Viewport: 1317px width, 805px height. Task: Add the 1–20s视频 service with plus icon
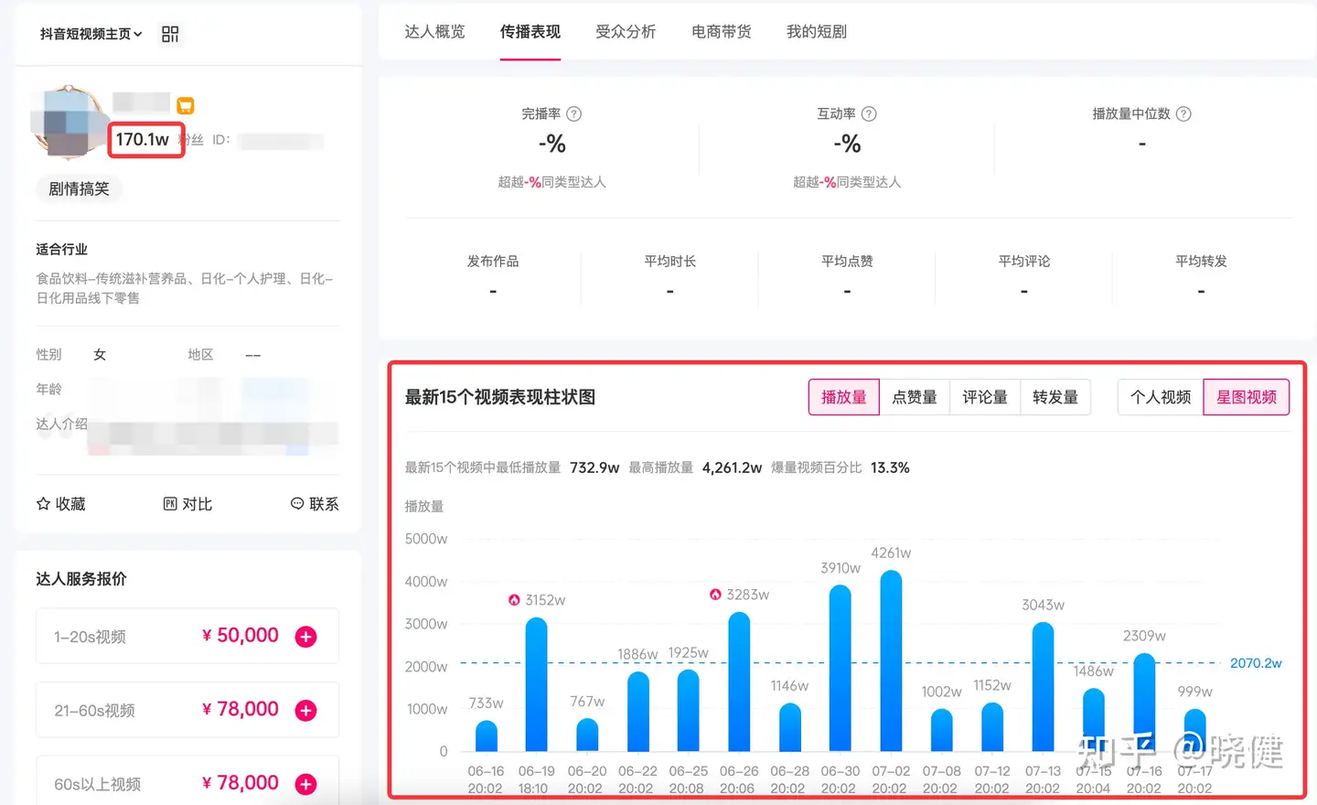coord(305,637)
